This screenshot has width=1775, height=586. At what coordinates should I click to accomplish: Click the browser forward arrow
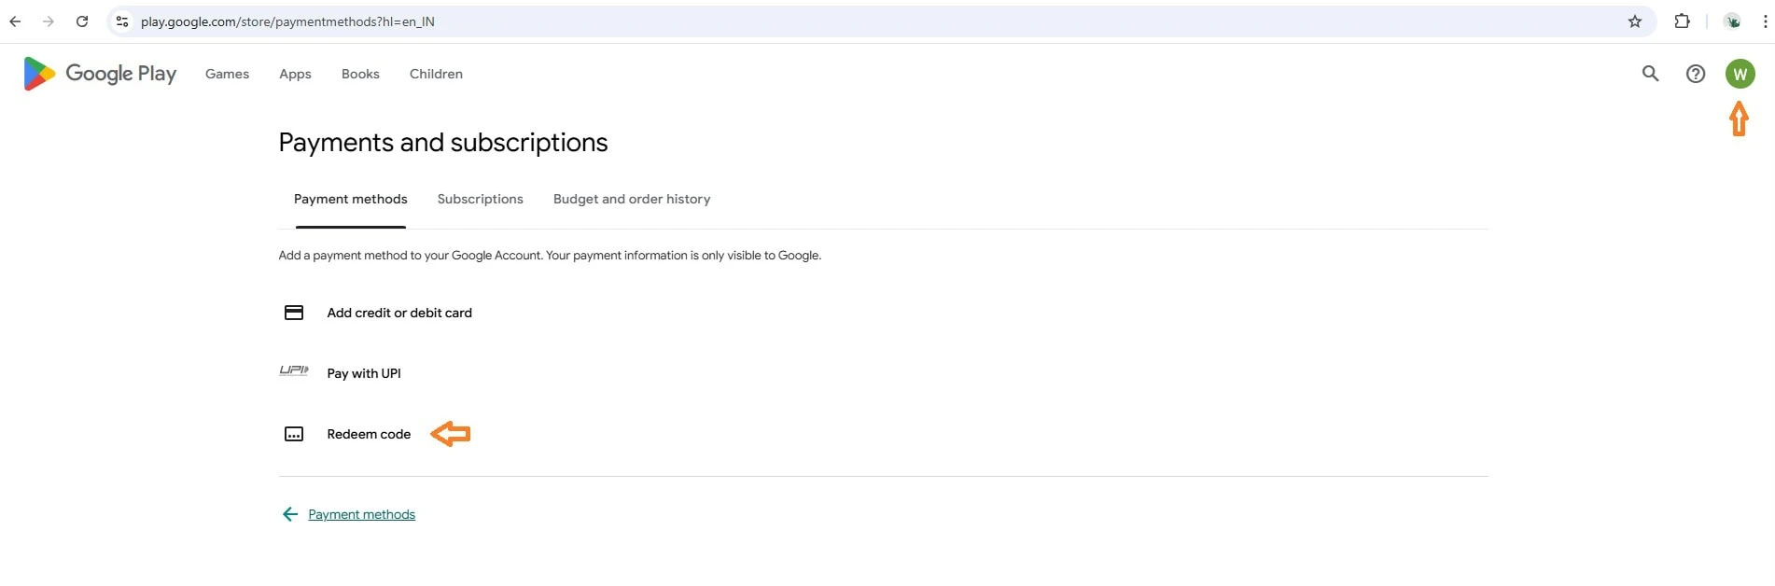pyautogui.click(x=49, y=21)
